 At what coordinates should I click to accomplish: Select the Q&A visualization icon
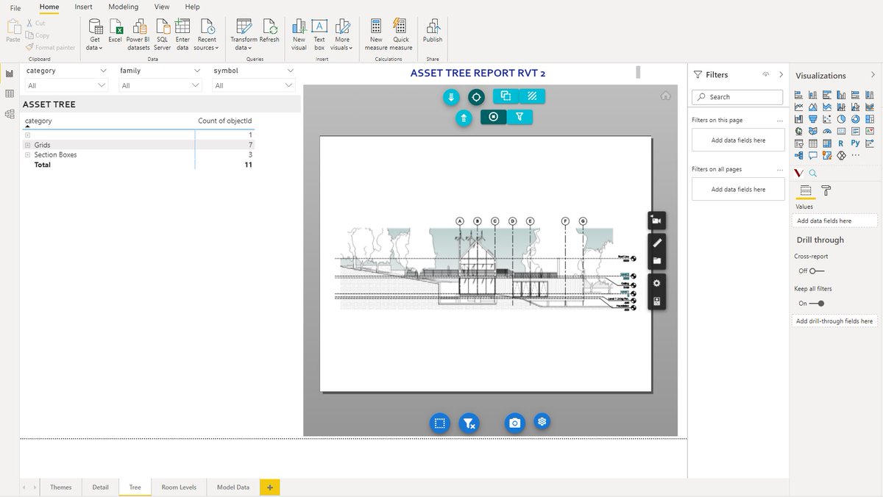click(x=813, y=155)
